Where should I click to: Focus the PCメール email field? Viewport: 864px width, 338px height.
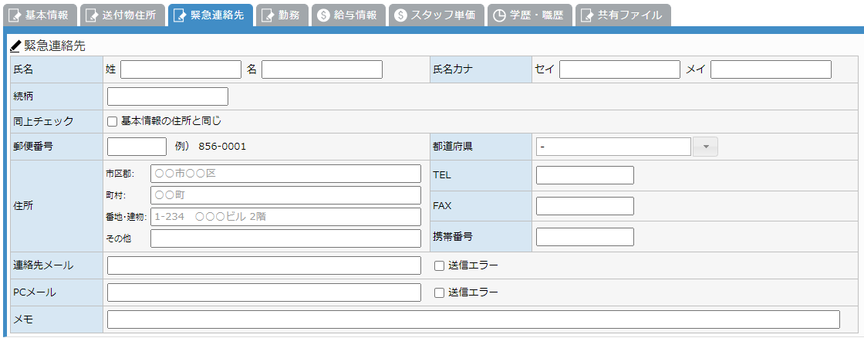[x=264, y=292]
